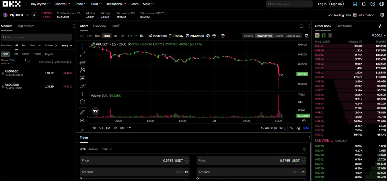Expand more chart time intervals
The width and height of the screenshot is (387, 181).
pyautogui.click(x=135, y=36)
